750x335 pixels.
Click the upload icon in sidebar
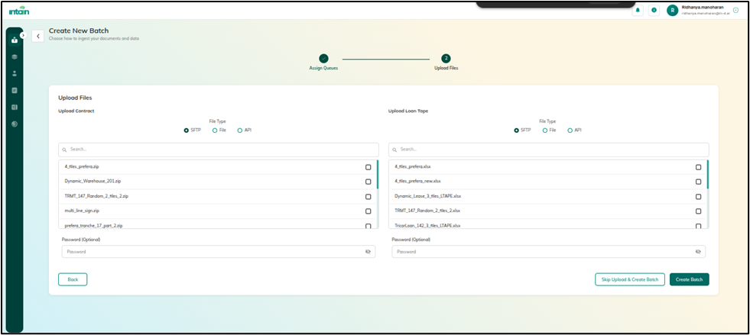click(x=15, y=40)
